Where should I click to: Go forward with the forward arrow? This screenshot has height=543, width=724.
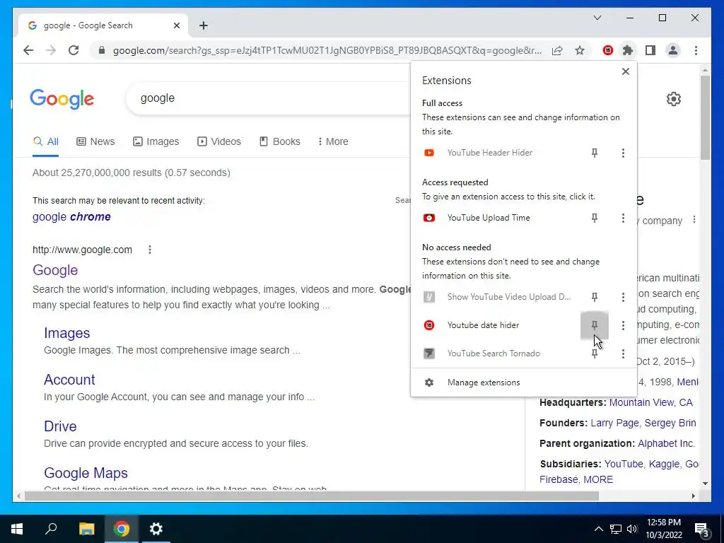[x=51, y=50]
